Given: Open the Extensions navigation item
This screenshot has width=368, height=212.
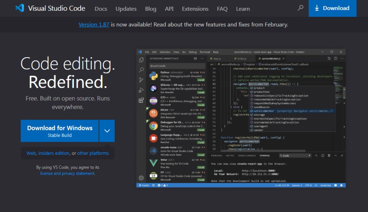Looking at the screenshot, I should pyautogui.click(x=195, y=9).
